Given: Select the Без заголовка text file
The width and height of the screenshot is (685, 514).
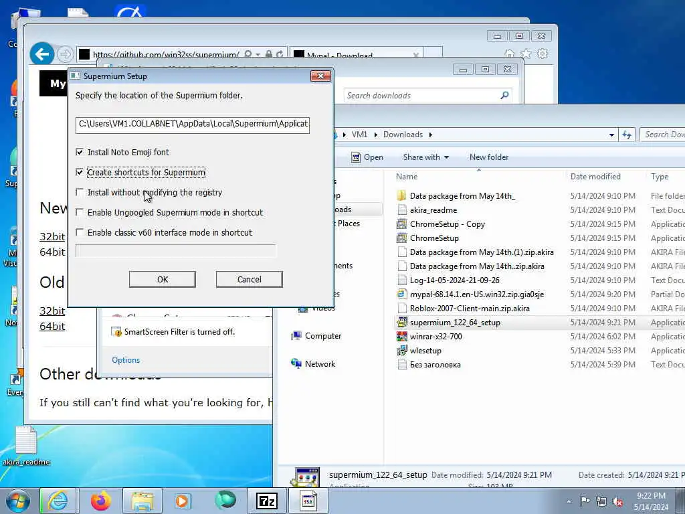Looking at the screenshot, I should click(435, 365).
